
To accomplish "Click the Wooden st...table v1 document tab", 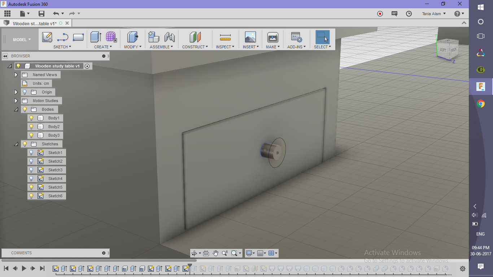I will (x=35, y=23).
